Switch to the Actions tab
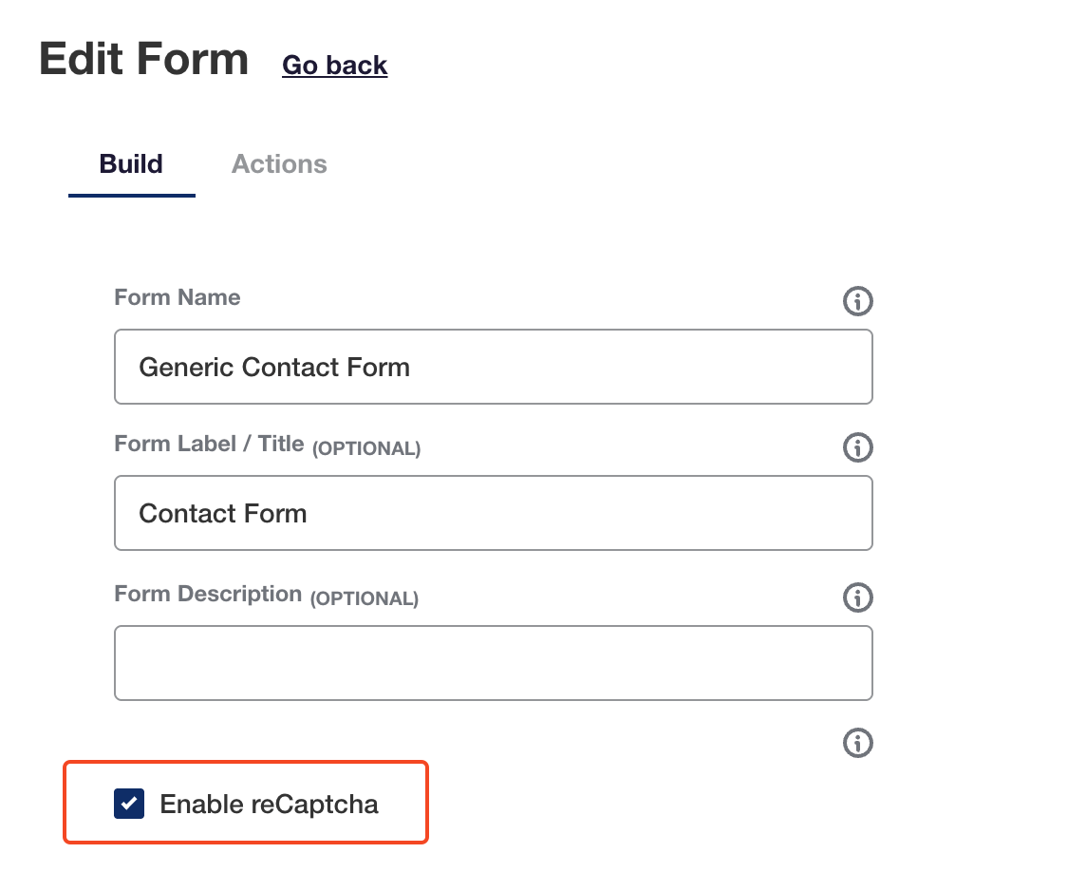 279,164
